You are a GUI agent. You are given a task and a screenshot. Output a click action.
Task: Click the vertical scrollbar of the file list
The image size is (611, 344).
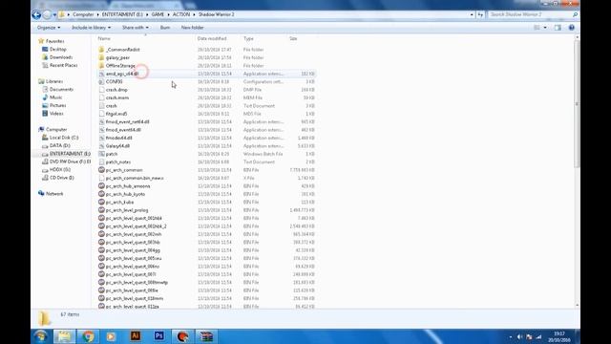click(577, 103)
